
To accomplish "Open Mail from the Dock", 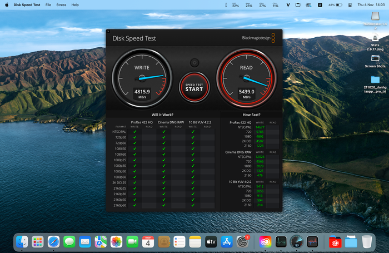I will pos(85,241).
